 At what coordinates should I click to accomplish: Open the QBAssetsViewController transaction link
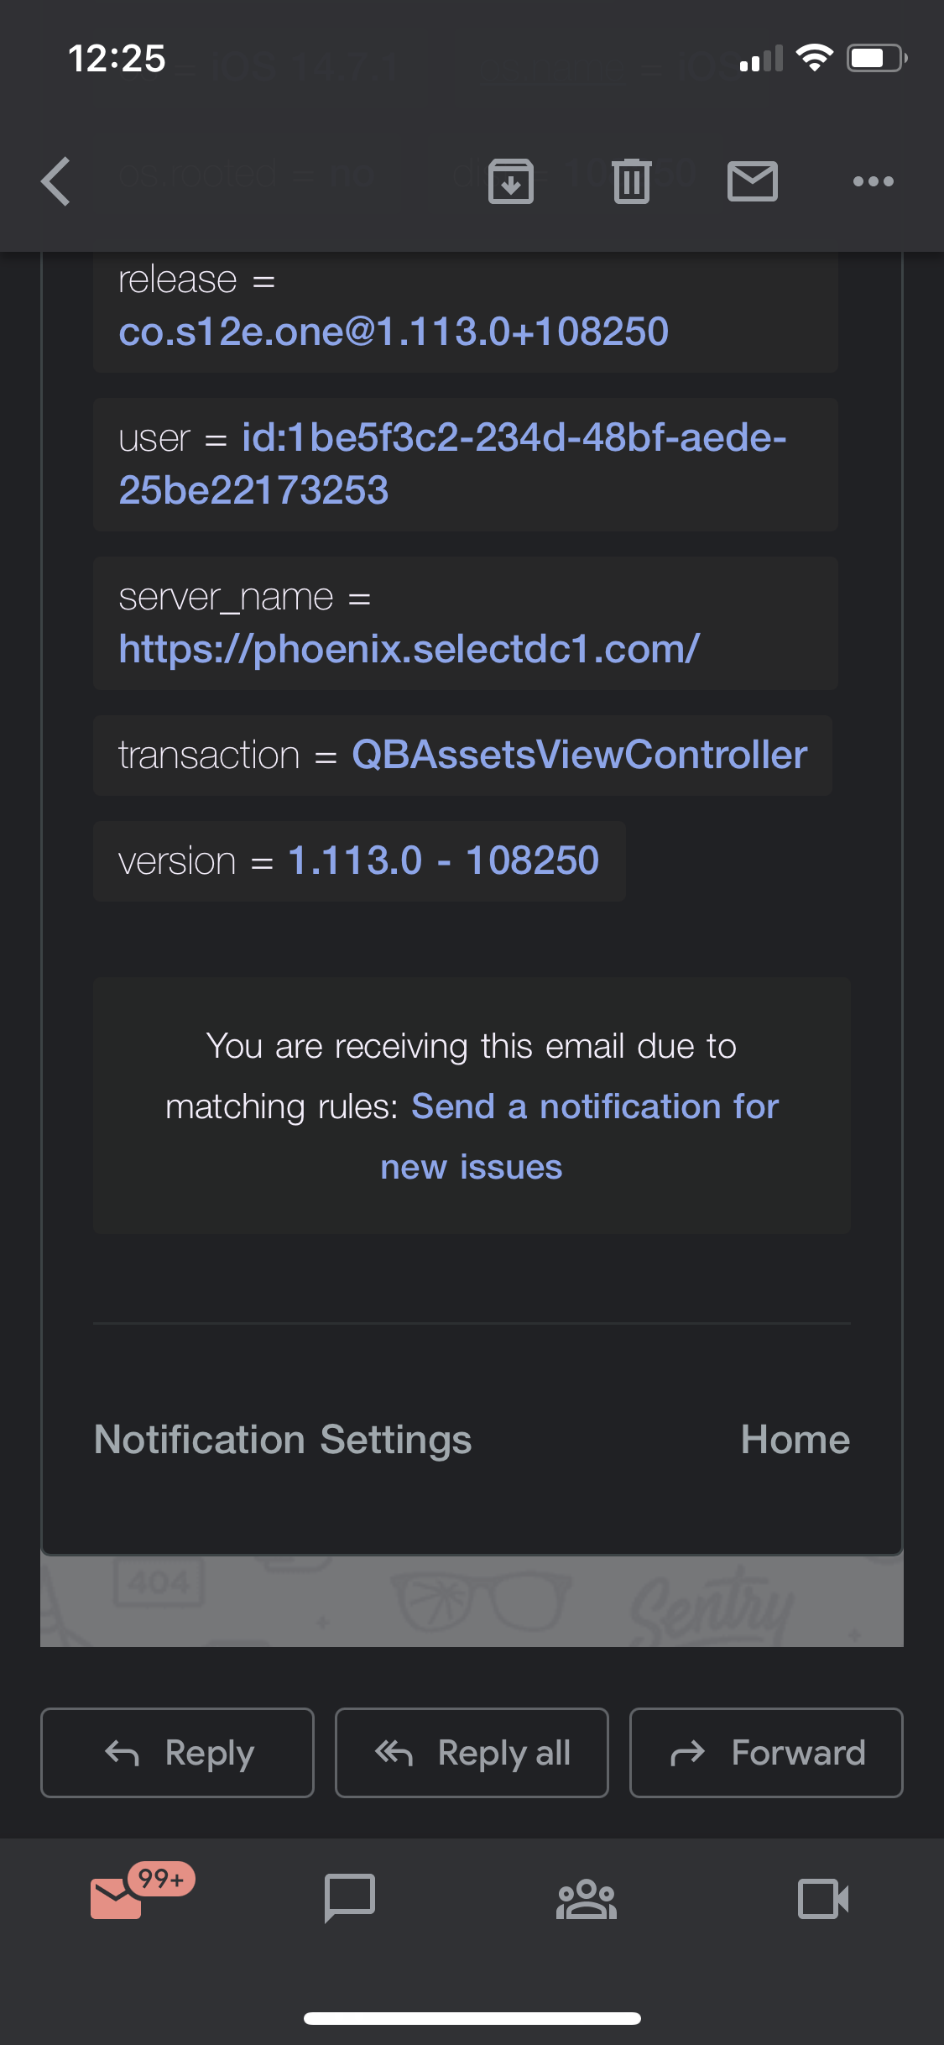[x=579, y=755]
